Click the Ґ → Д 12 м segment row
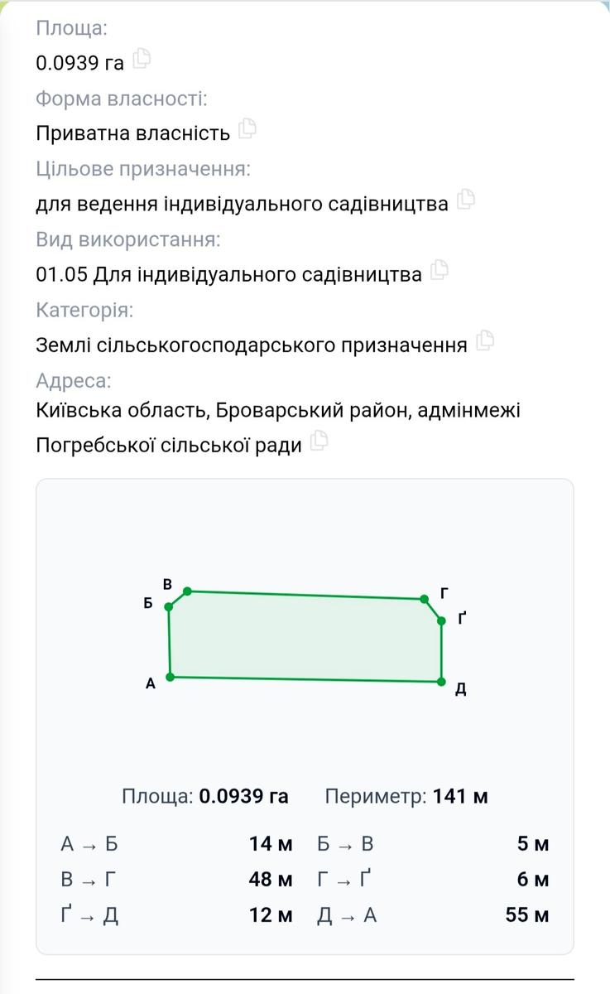Screen dimensions: 610x994 176,915
